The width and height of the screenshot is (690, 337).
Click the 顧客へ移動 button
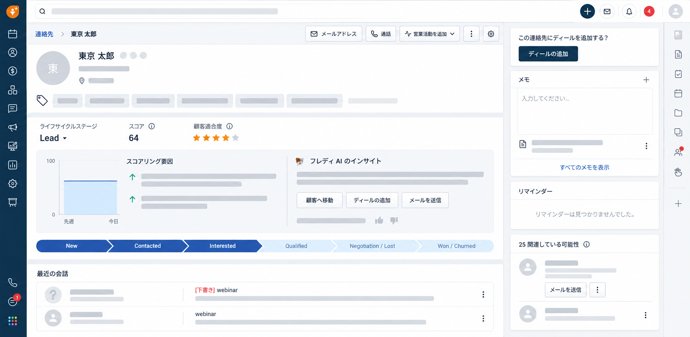tap(319, 200)
